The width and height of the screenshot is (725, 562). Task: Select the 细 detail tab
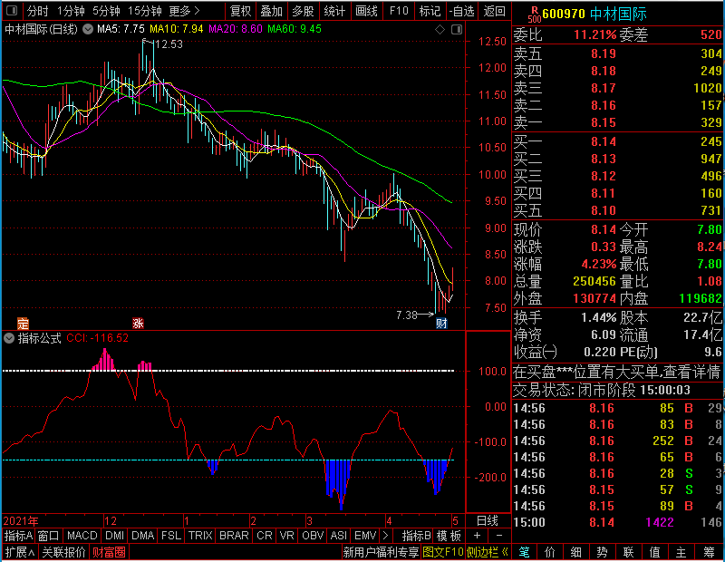[x=575, y=552]
